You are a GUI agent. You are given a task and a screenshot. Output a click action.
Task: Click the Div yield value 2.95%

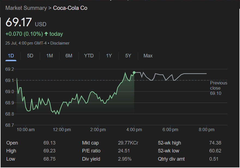coord(125,159)
